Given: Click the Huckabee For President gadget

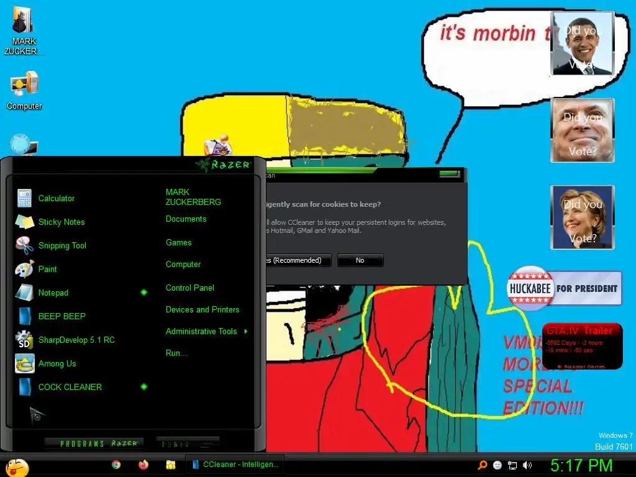Looking at the screenshot, I should point(564,288).
